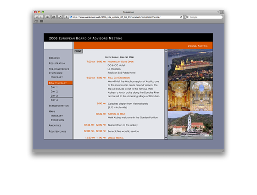
Task: Click the plus button at the window's top right
Action: (x=222, y=12)
